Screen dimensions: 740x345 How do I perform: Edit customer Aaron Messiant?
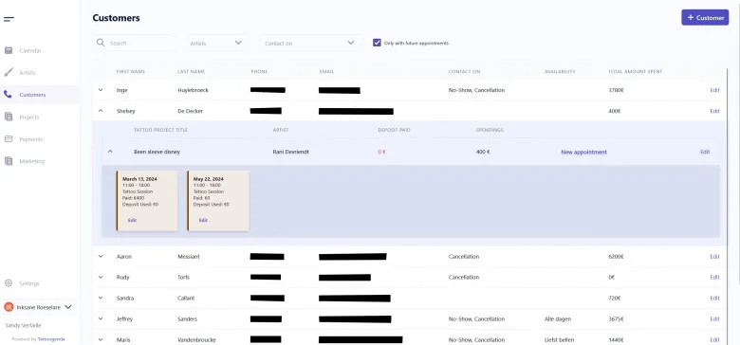point(714,257)
